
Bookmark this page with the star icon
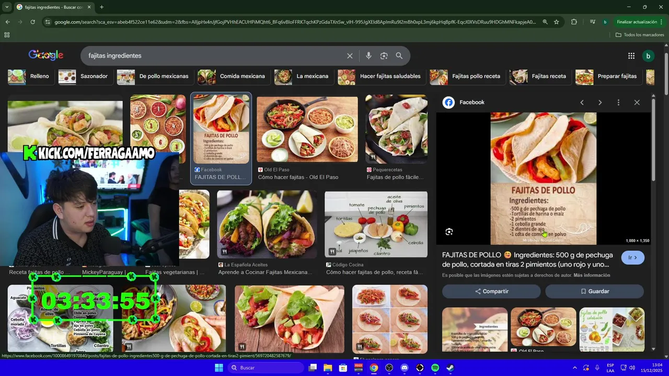coord(557,22)
